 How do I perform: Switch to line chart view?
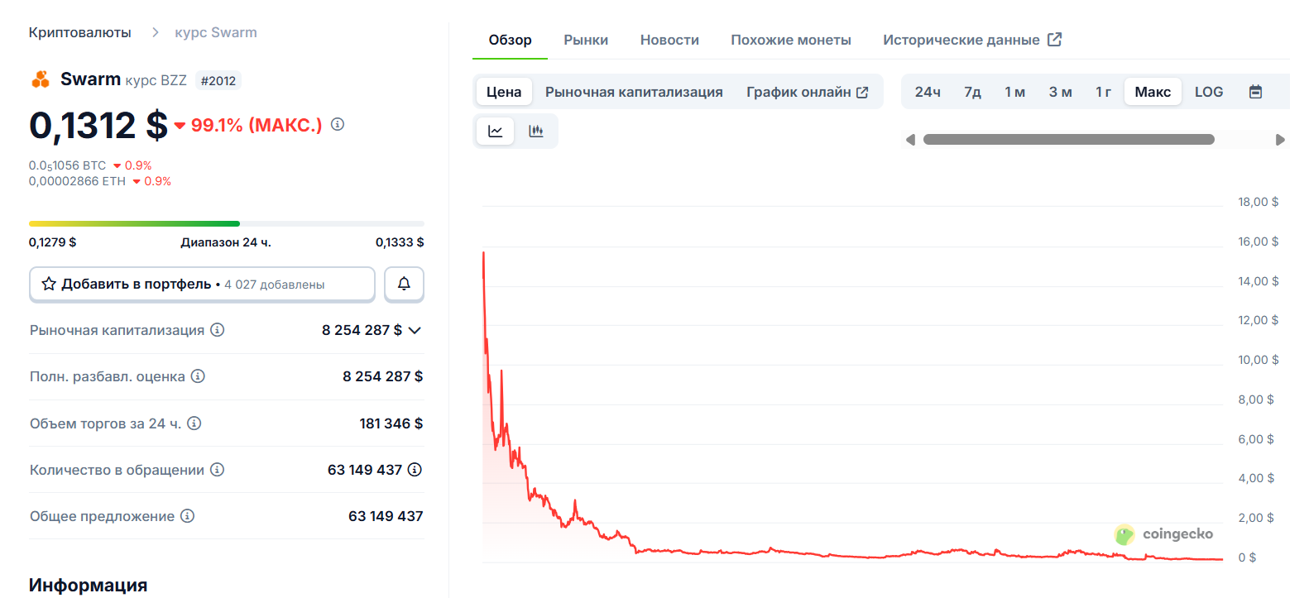496,131
